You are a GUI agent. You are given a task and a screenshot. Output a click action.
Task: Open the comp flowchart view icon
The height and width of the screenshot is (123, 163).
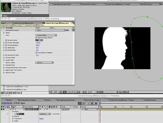click(127, 92)
